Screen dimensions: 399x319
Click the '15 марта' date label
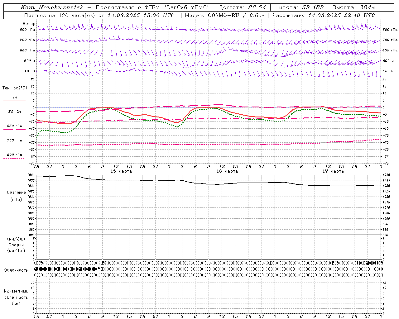tap(121, 171)
